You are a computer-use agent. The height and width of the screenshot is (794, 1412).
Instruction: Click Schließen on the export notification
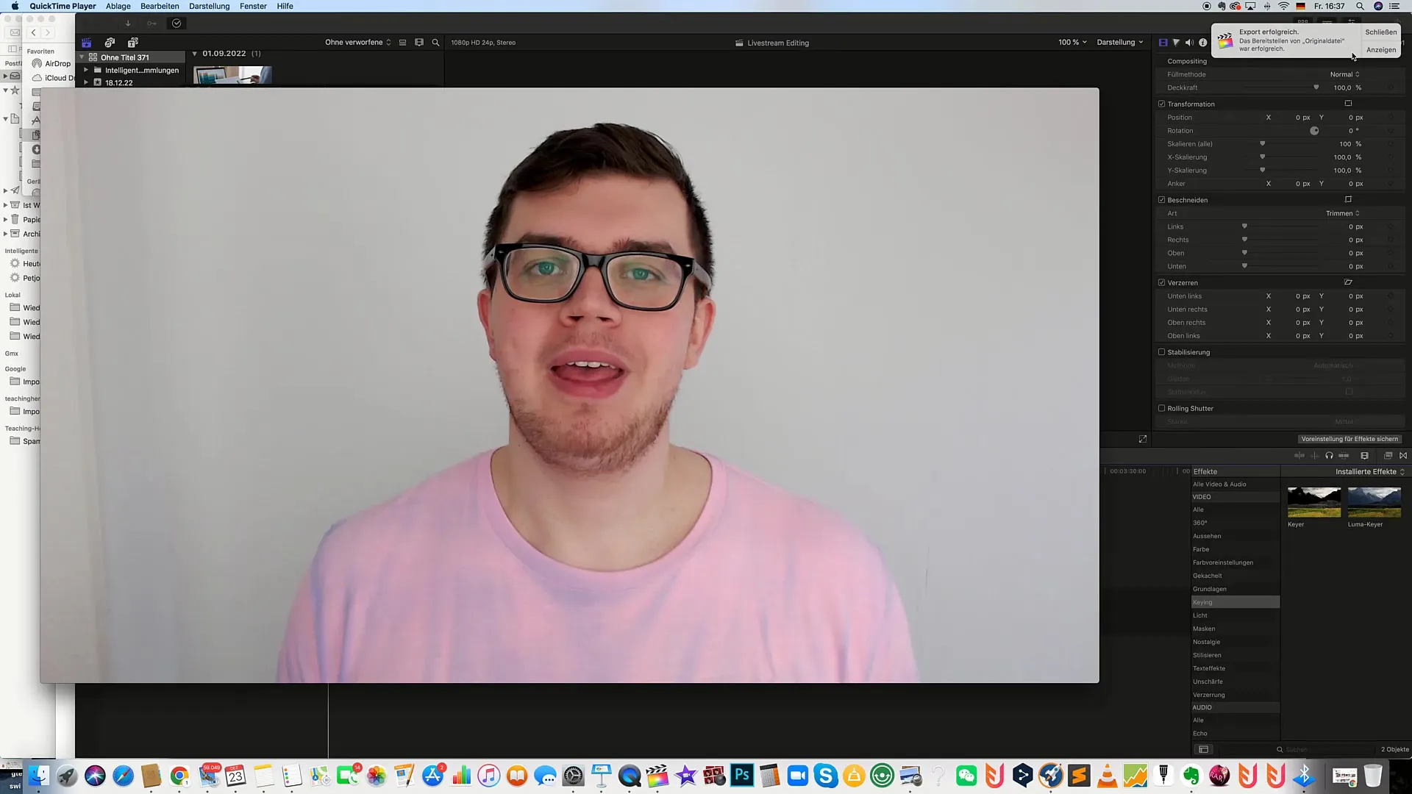click(x=1380, y=32)
